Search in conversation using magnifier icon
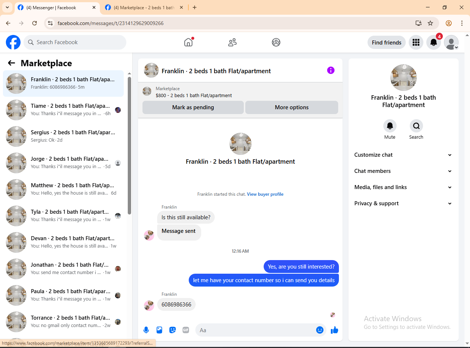 coord(416,126)
